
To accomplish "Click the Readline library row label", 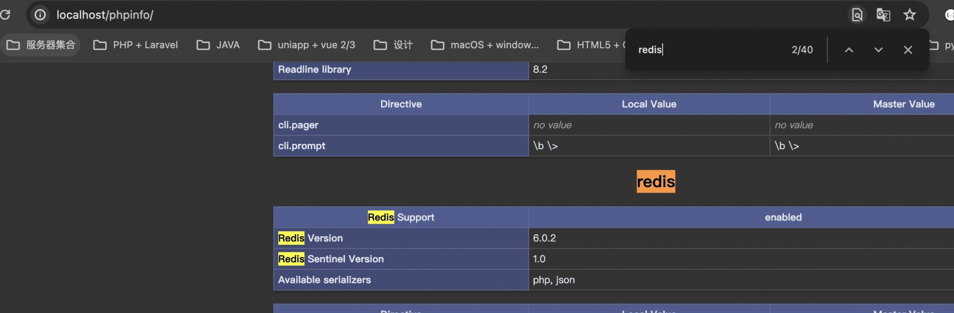I will coord(401,70).
